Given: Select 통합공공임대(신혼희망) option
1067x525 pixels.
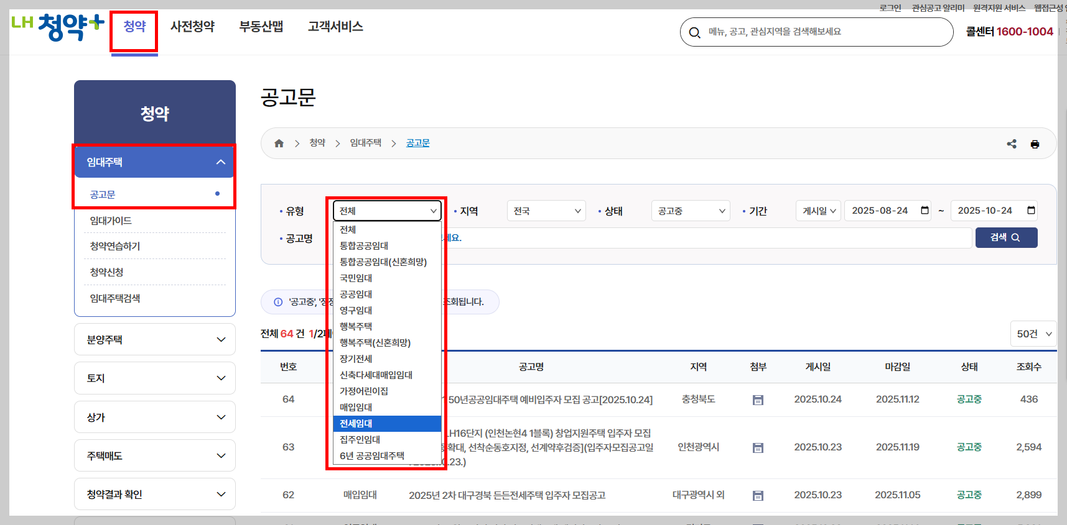Looking at the screenshot, I should 387,262.
